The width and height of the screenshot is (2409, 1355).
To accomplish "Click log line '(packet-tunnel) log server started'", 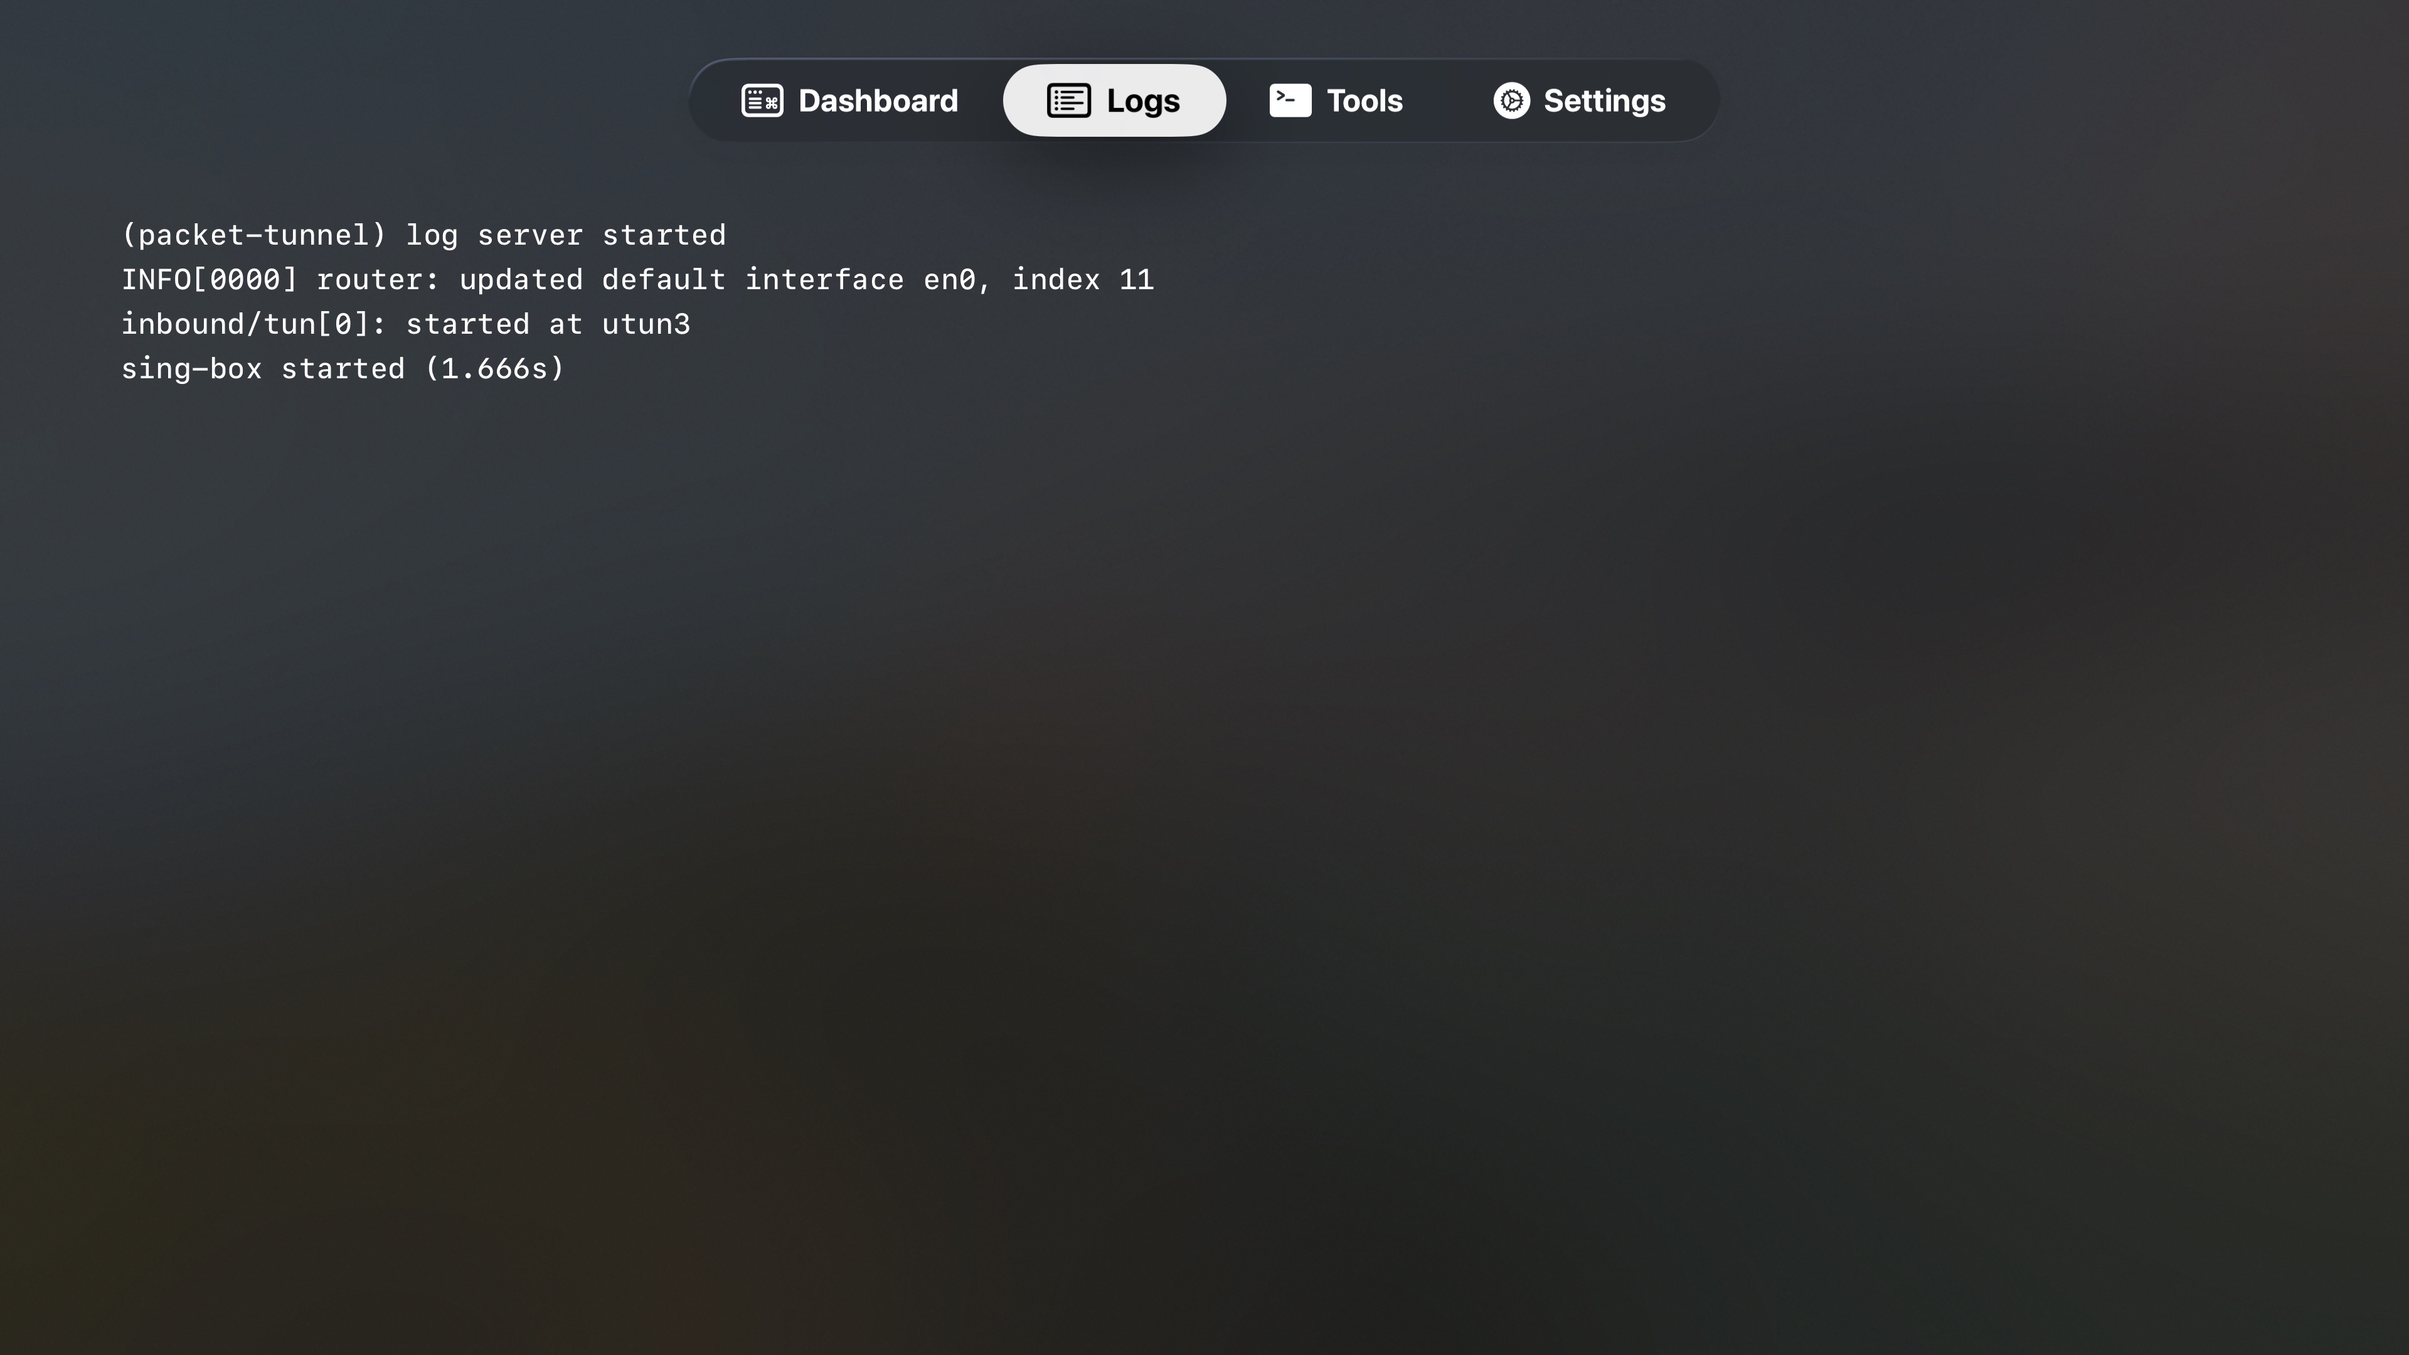I will coord(423,235).
